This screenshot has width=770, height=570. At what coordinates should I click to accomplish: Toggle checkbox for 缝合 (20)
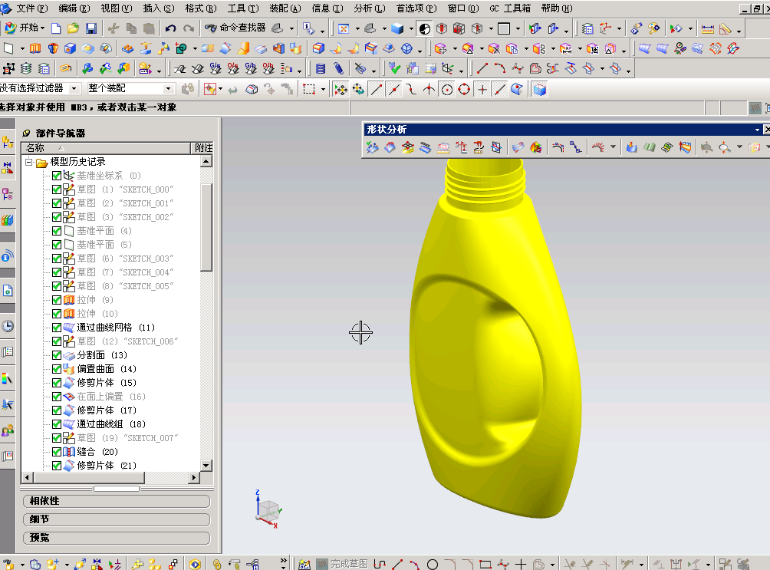(57, 452)
